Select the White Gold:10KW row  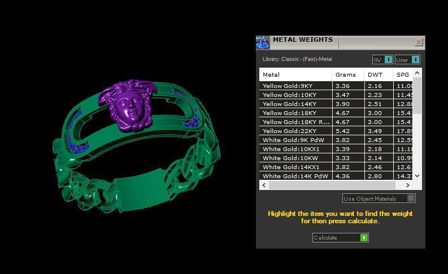[336, 158]
